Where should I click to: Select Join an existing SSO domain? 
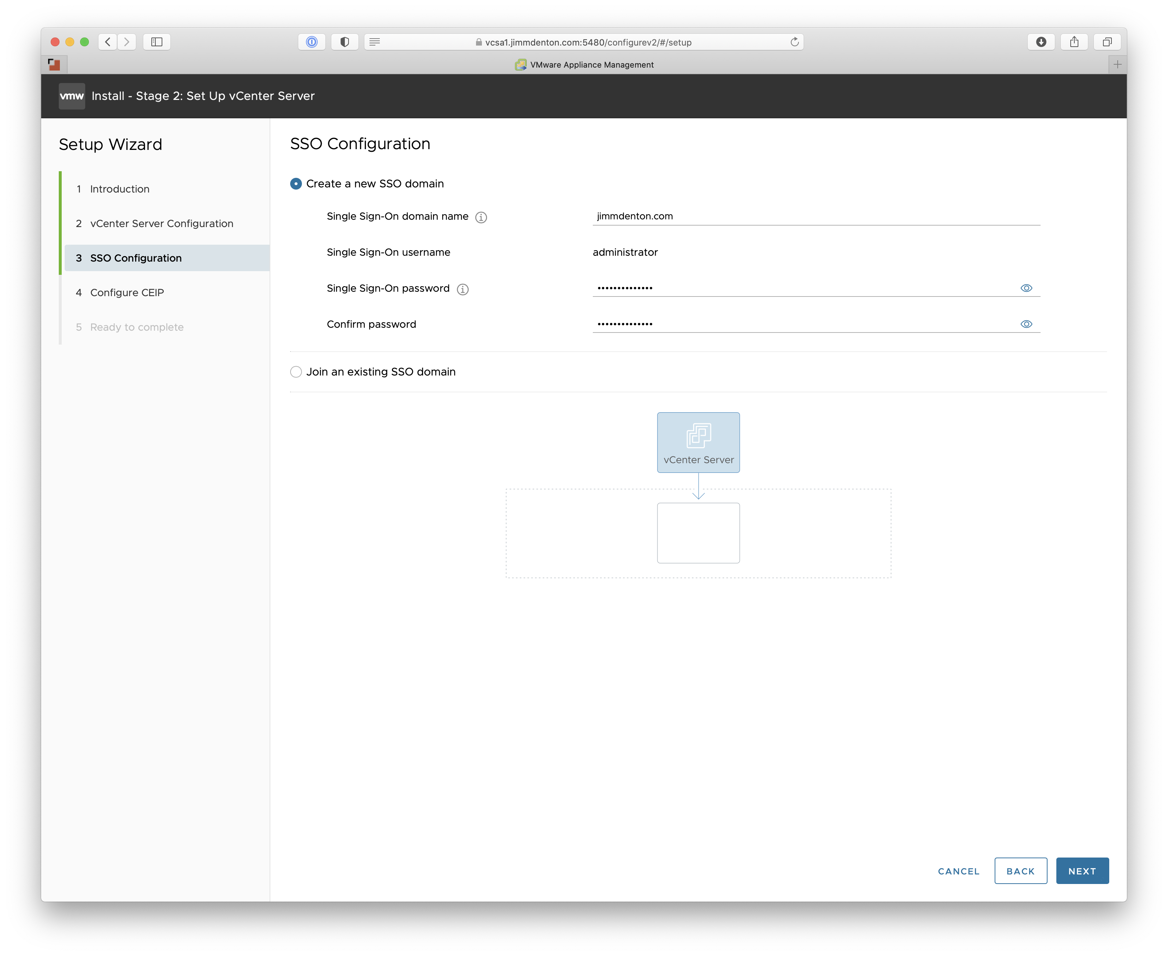click(296, 372)
